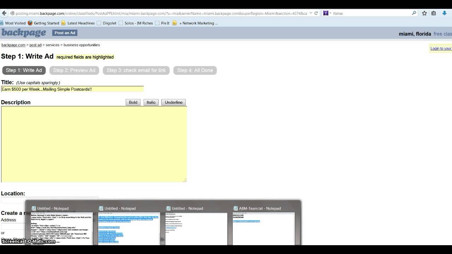This screenshot has width=452, height=254.
Task: Open Solos - IM Riches bookmark
Action: pos(136,23)
